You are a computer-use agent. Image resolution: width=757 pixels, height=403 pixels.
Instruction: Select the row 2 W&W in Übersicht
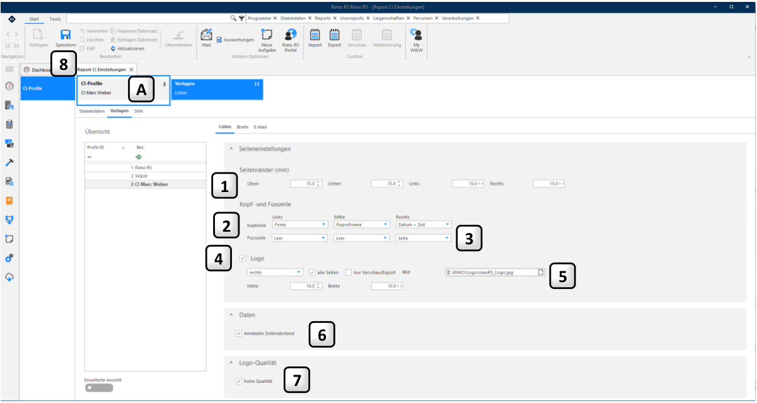coord(145,176)
